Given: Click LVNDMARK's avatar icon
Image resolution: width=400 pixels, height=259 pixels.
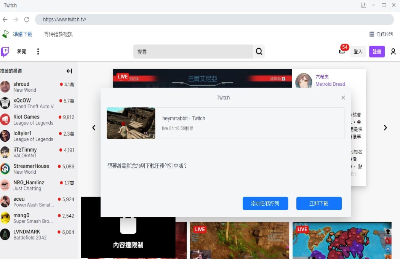Looking at the screenshot, I should point(5,234).
